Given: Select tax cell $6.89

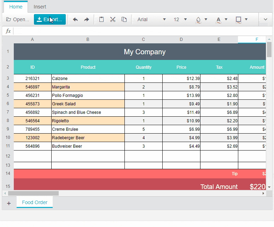Looking at the screenshot, I should point(219,112).
